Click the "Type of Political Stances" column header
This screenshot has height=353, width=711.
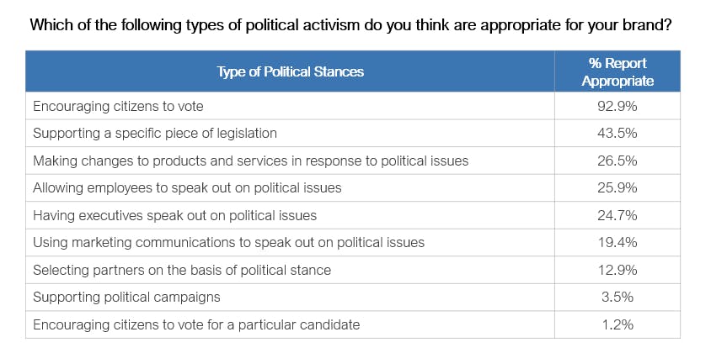coord(291,71)
